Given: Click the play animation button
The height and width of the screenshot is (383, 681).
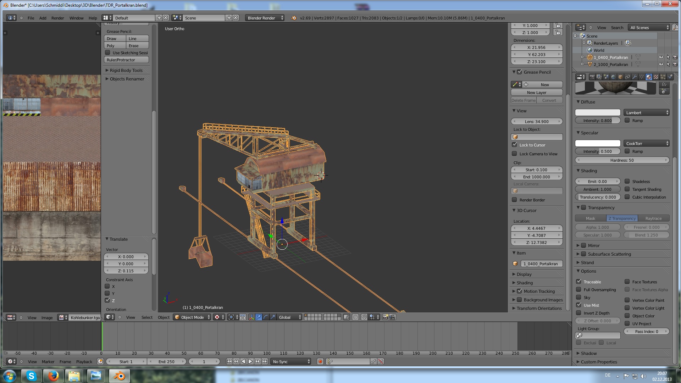Looking at the screenshot, I should (250, 362).
